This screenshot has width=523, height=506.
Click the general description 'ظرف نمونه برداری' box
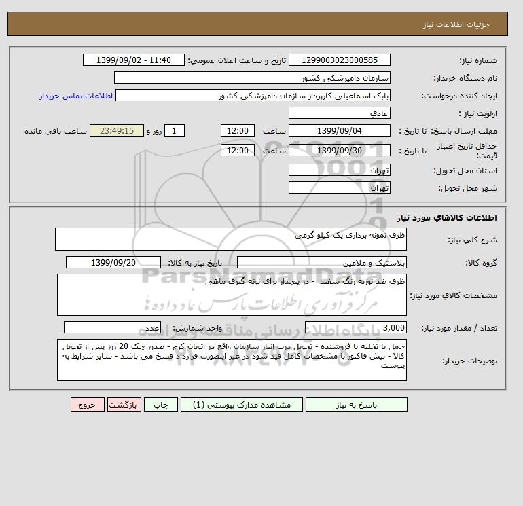[x=231, y=239]
